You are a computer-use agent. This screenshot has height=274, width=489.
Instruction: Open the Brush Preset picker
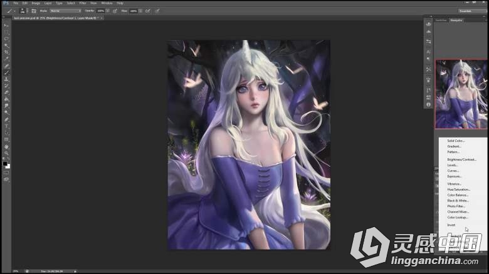coord(23,11)
